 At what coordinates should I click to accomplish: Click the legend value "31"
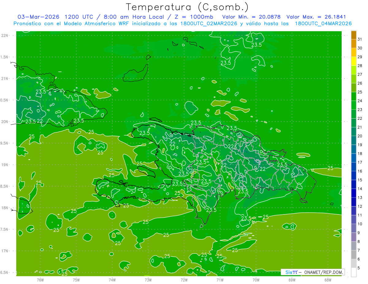tap(360, 39)
